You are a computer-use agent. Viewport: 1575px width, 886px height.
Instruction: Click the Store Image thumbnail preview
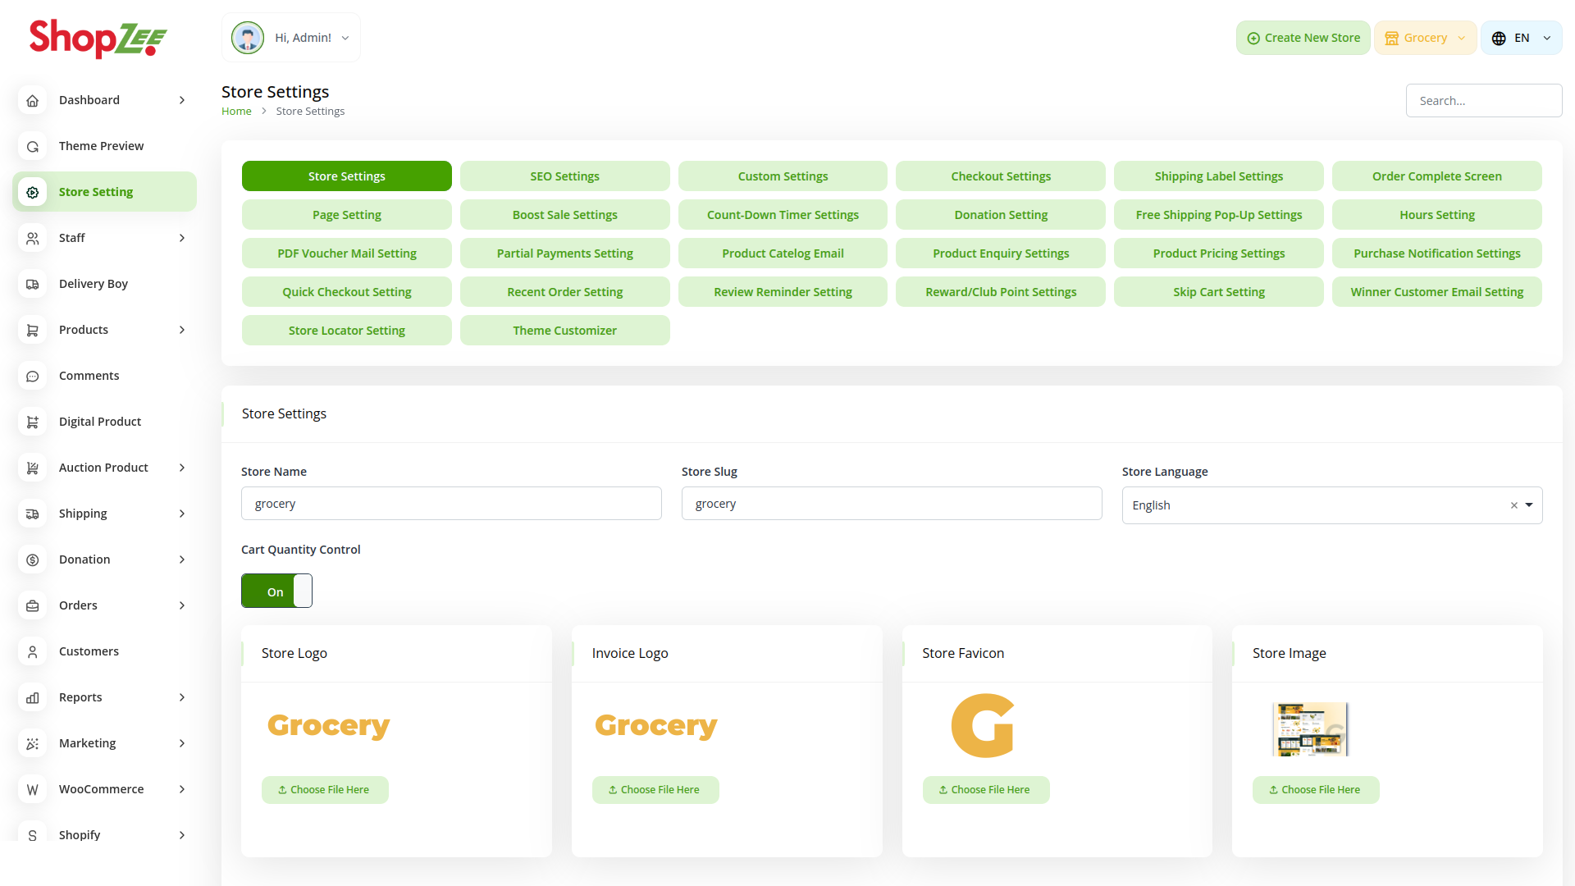coord(1310,728)
